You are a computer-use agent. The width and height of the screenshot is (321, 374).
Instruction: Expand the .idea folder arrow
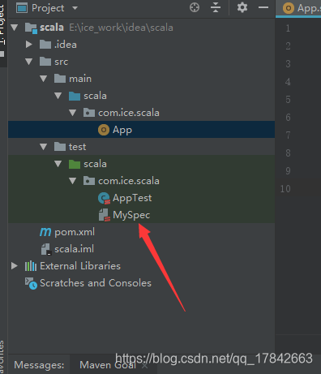coord(29,45)
